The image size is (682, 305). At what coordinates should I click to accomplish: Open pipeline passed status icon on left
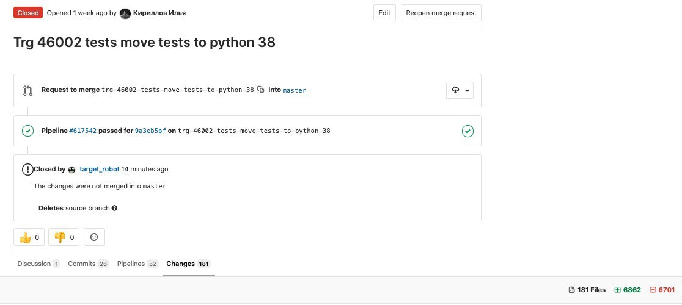28,131
